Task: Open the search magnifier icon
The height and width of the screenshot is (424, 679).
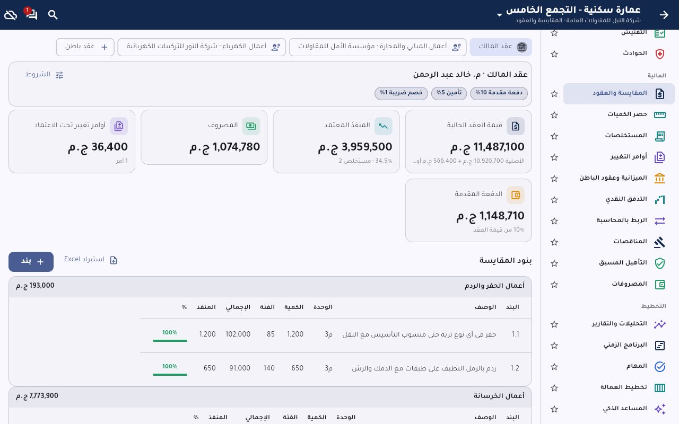Action: click(x=53, y=15)
